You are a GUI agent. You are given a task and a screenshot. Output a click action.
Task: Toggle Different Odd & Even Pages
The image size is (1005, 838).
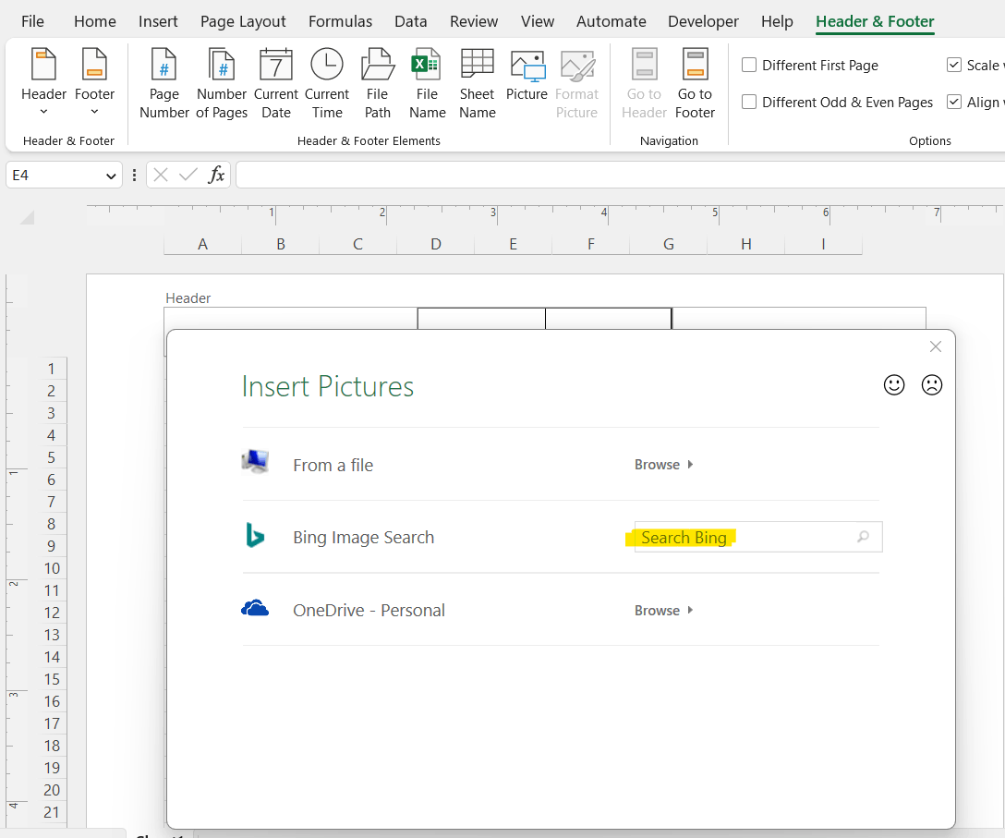click(x=749, y=103)
